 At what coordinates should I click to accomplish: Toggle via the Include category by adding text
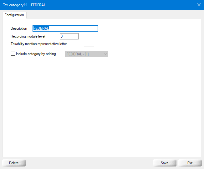pyautogui.click(x=36, y=54)
